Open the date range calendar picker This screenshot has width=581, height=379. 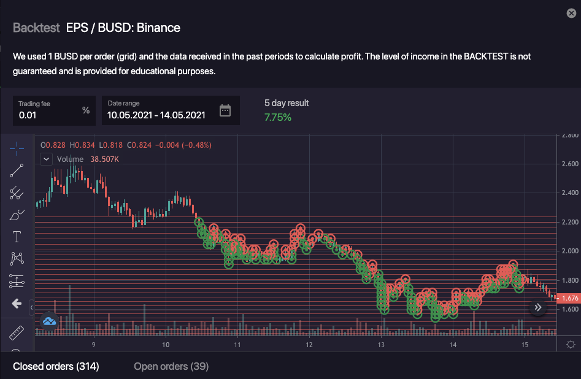(225, 110)
